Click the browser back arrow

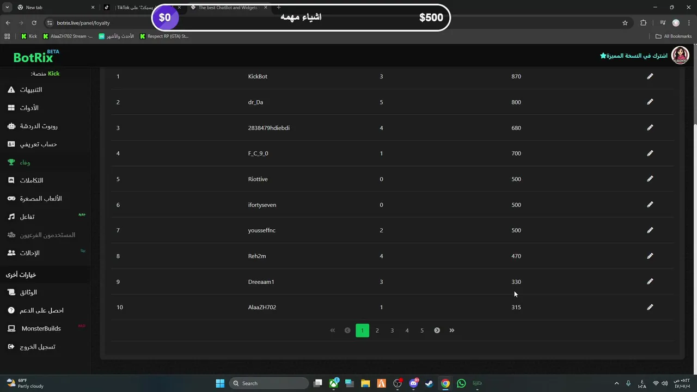tap(8, 23)
